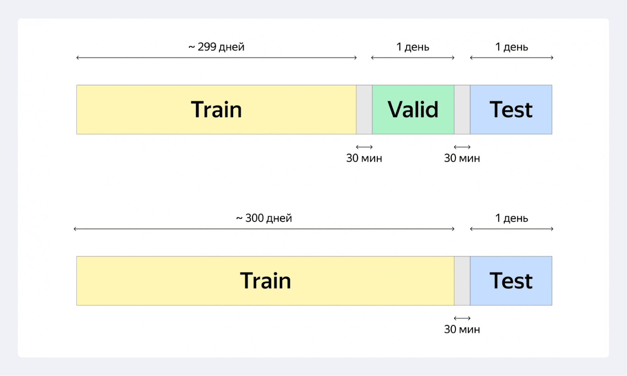The width and height of the screenshot is (627, 376).
Task: Click the '1 день' label above top Test
Action: 511,47
